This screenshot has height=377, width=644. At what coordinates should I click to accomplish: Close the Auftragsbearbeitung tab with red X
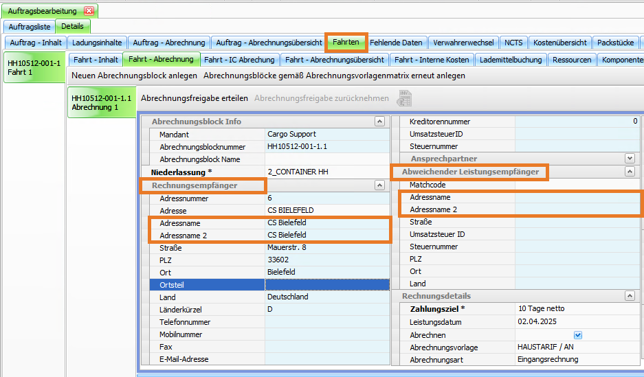(x=89, y=11)
